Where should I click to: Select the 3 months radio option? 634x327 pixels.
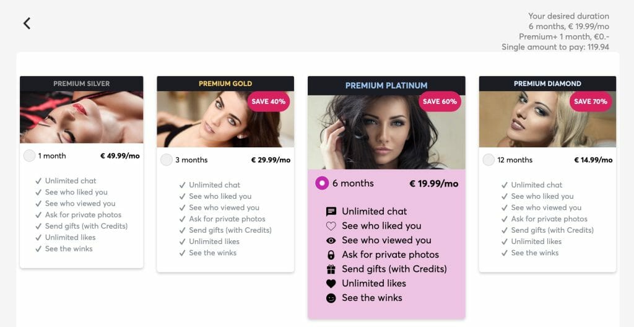(167, 160)
